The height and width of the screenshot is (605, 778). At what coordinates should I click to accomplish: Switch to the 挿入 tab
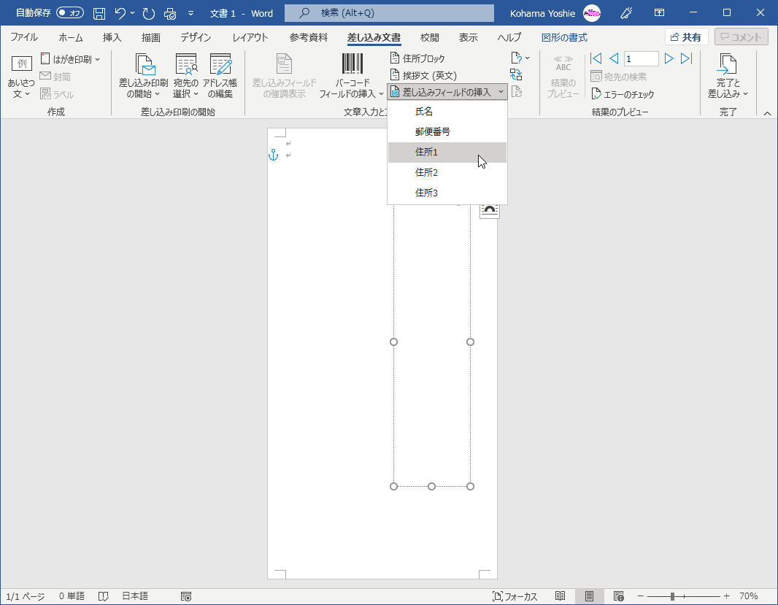pyautogui.click(x=112, y=37)
